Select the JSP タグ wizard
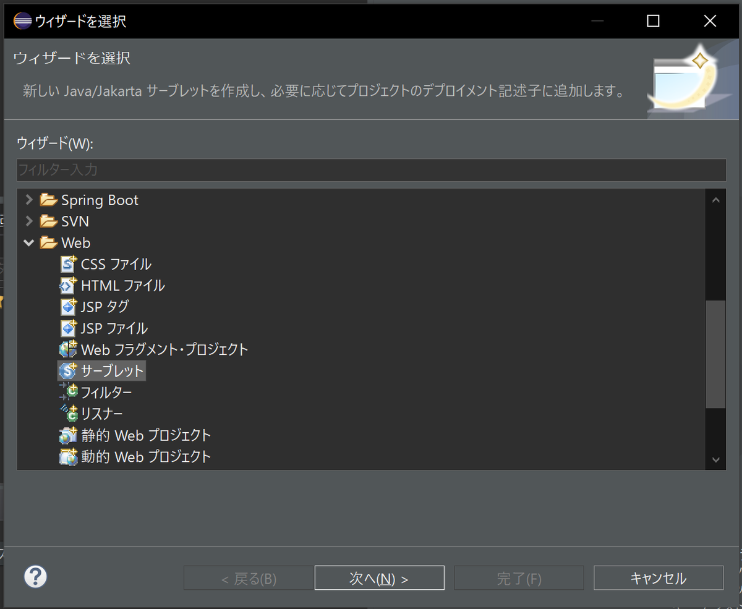The image size is (742, 609). 104,307
